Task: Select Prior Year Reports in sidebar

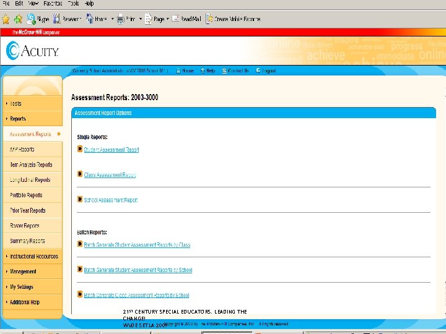Action: coord(33,210)
